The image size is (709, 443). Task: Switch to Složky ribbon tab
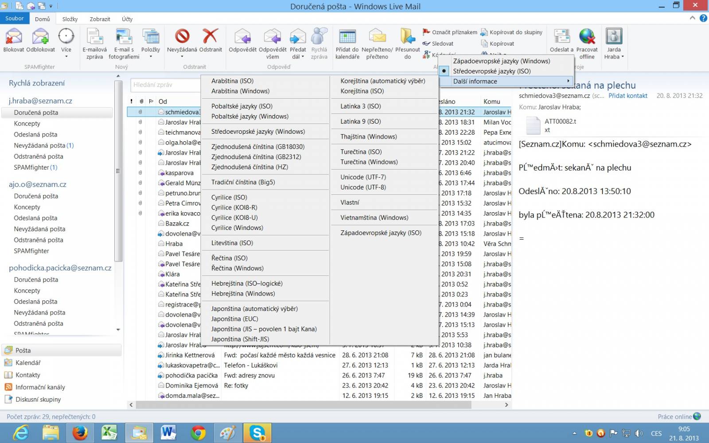click(x=70, y=19)
